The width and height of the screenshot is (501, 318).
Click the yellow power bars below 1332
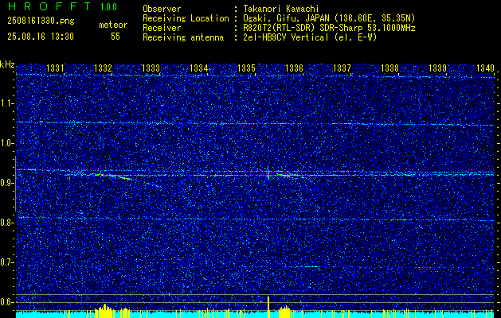(x=104, y=312)
